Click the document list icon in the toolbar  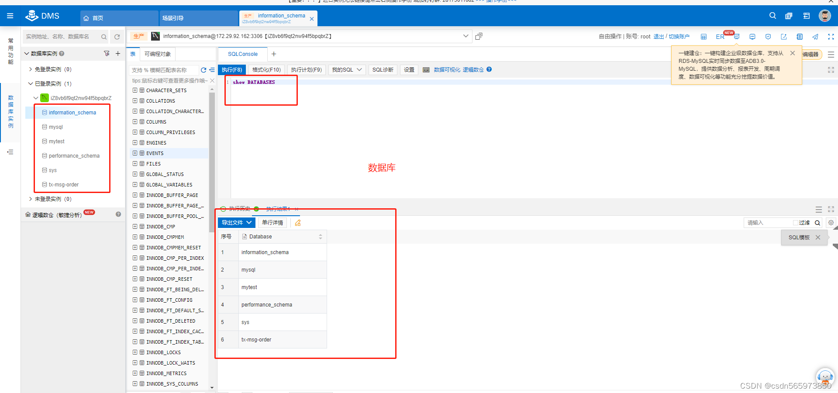point(800,37)
